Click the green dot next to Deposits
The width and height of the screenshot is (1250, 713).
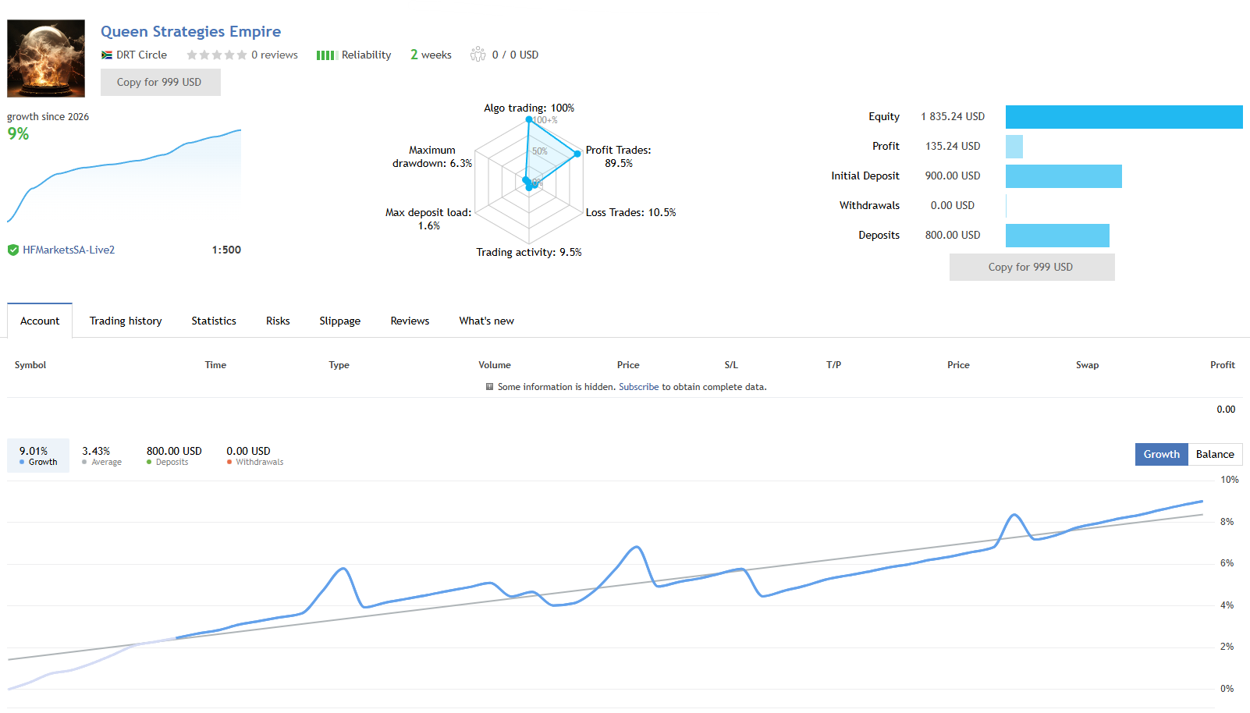coord(148,462)
